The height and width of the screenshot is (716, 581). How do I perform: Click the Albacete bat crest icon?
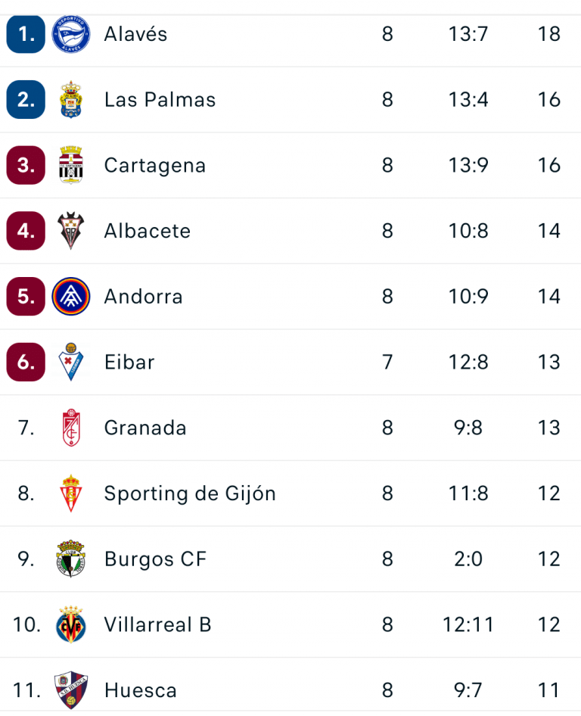[x=71, y=231]
